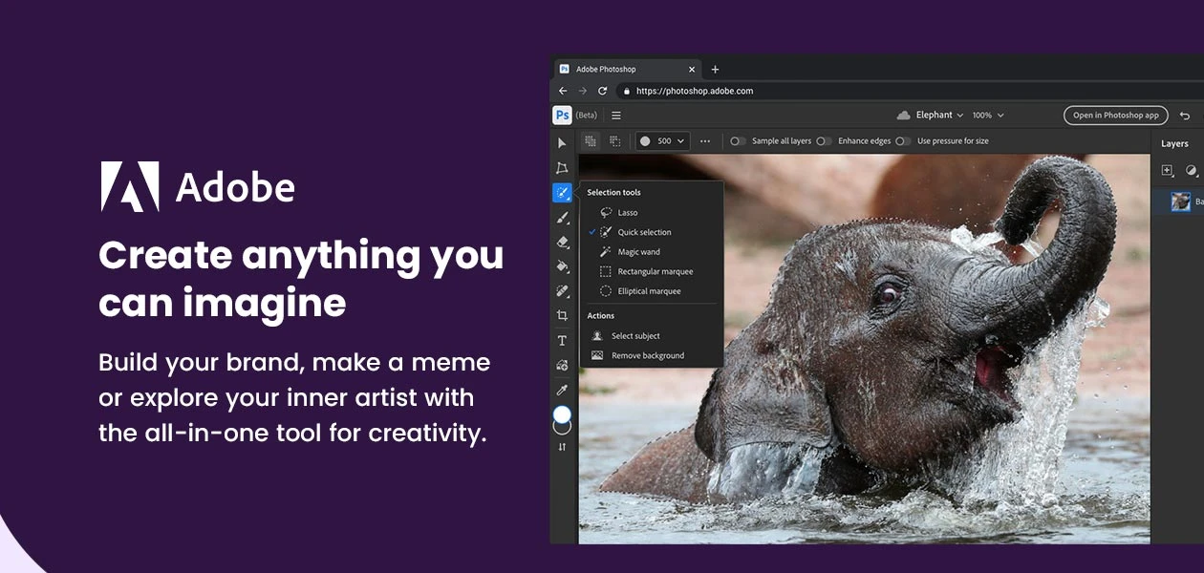Image resolution: width=1204 pixels, height=573 pixels.
Task: Select the Type tool
Action: [562, 341]
